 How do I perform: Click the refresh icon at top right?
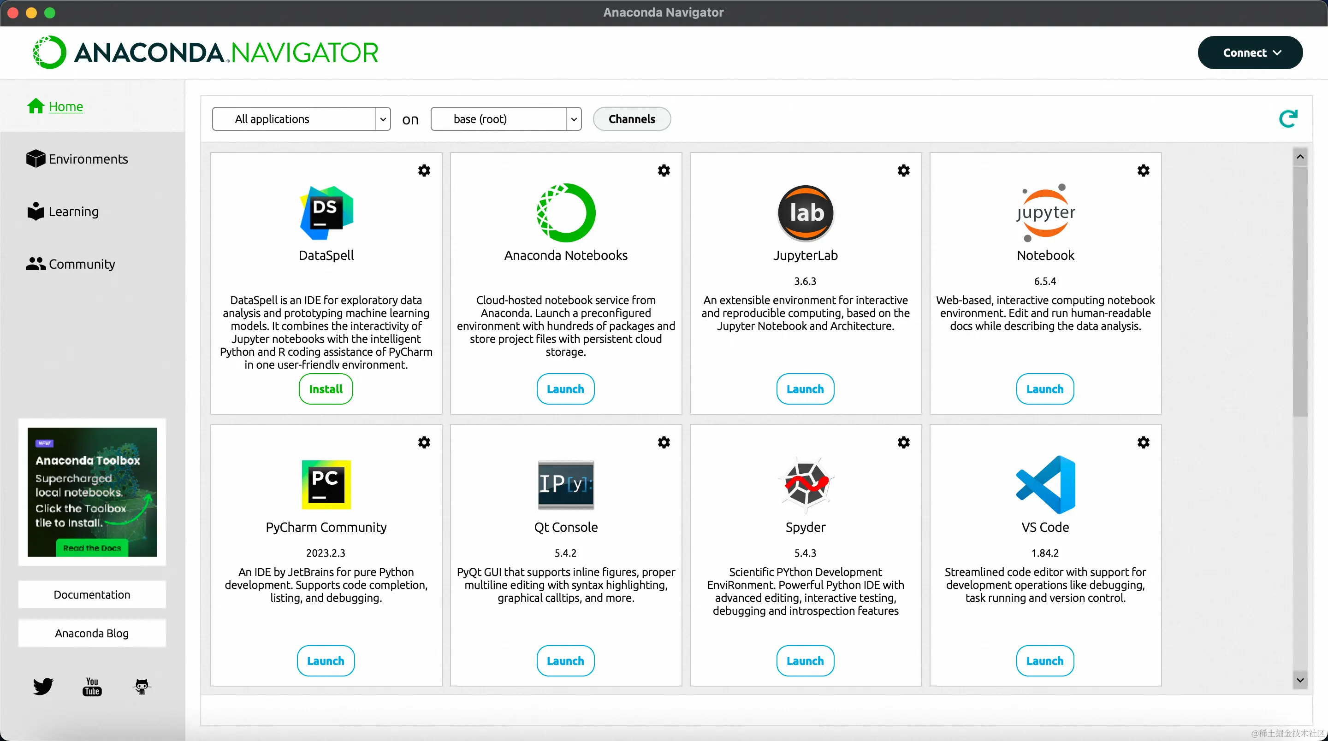(1287, 119)
